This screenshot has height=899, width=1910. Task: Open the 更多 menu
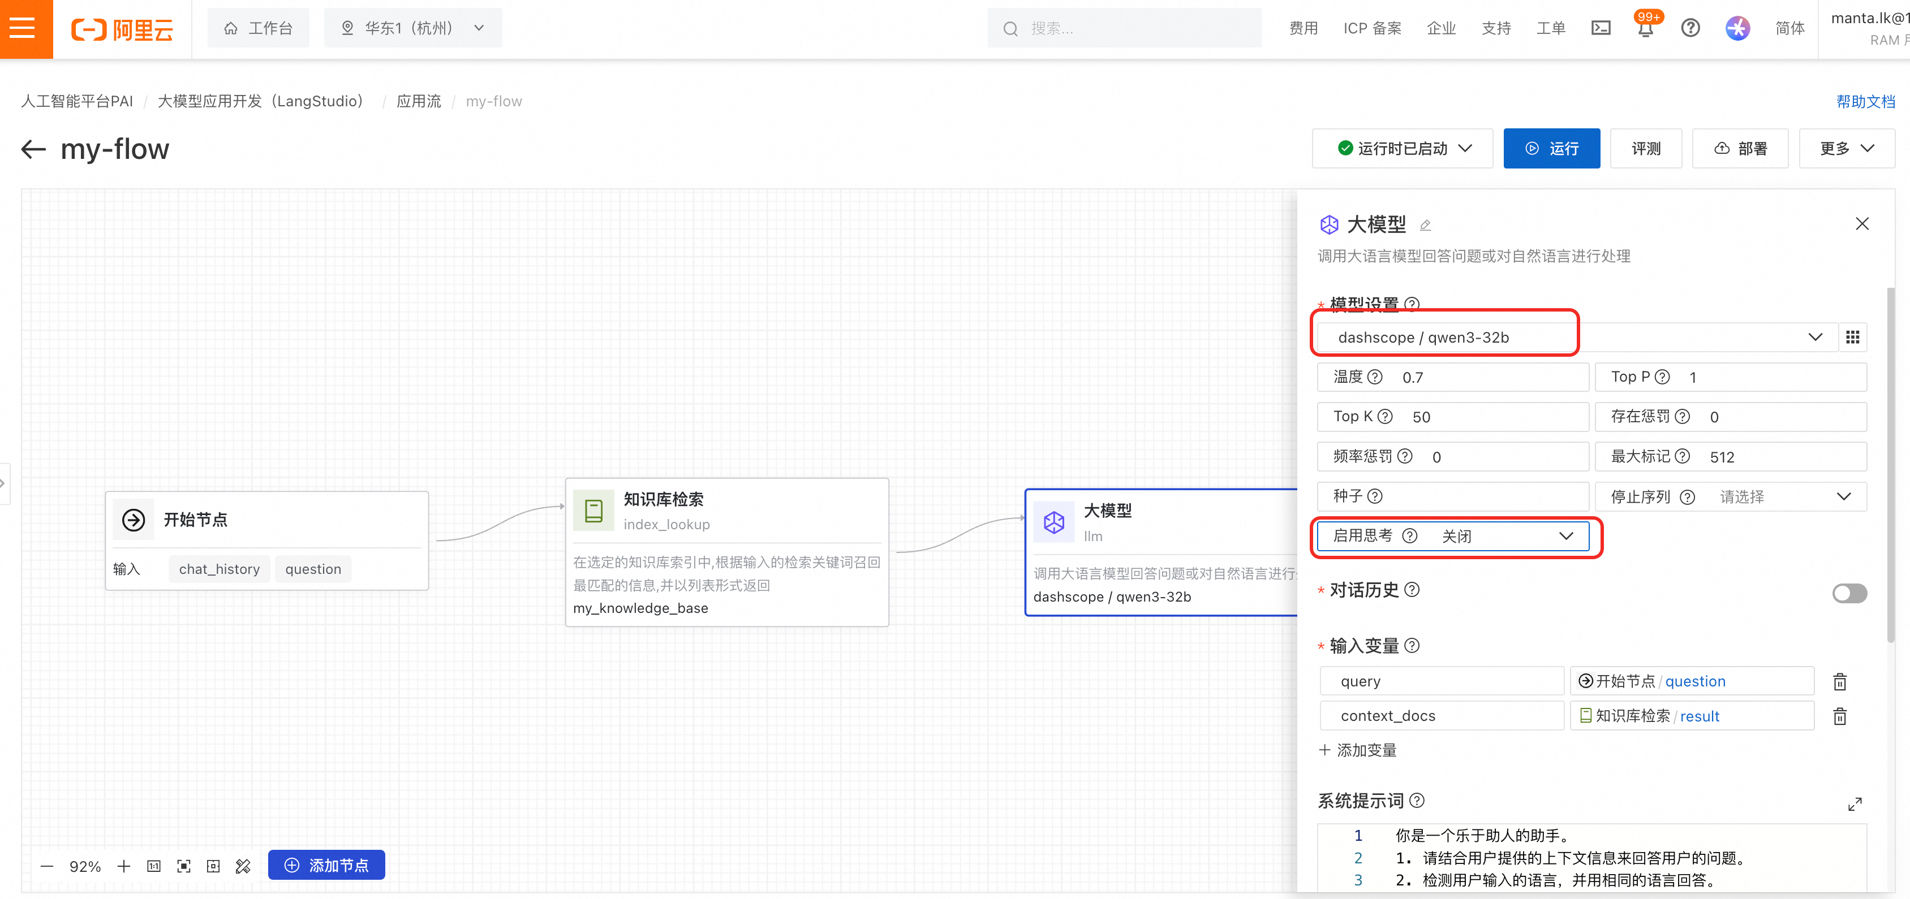[x=1846, y=148]
